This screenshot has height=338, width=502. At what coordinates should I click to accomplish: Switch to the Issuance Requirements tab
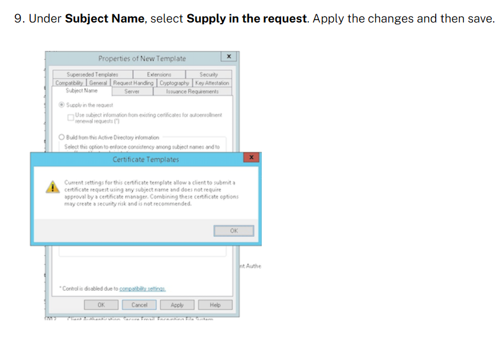click(192, 91)
